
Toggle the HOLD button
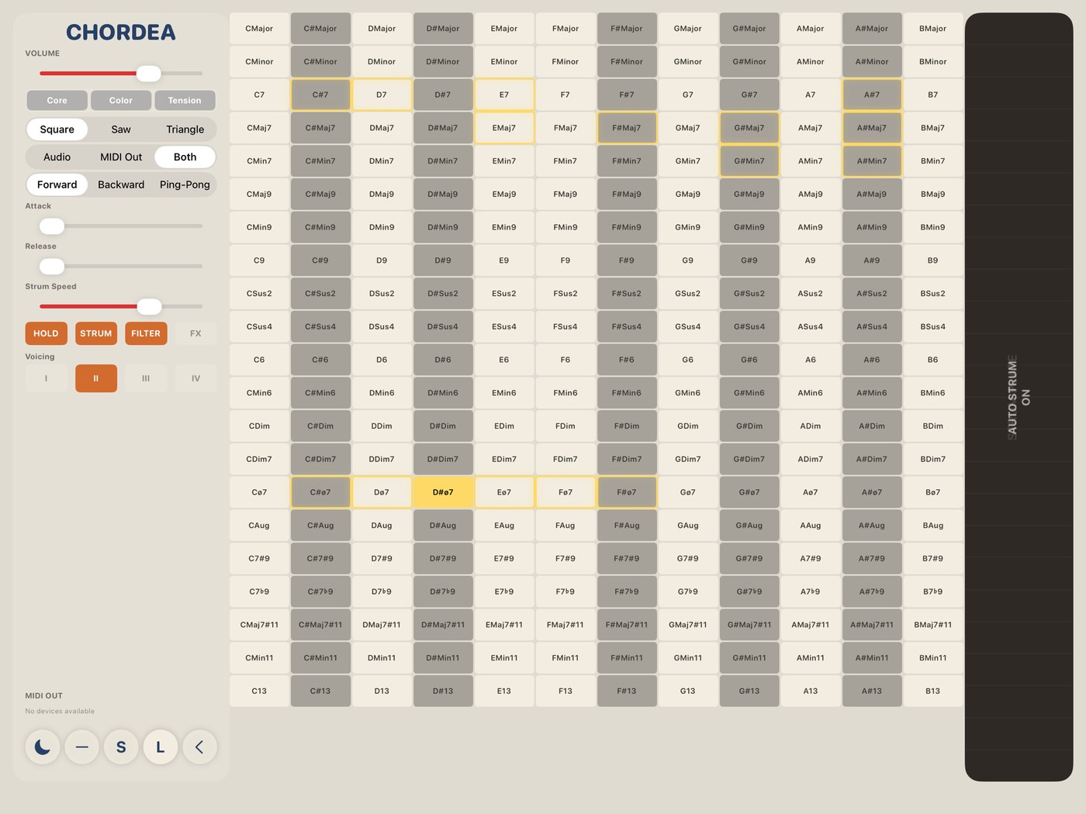click(46, 333)
